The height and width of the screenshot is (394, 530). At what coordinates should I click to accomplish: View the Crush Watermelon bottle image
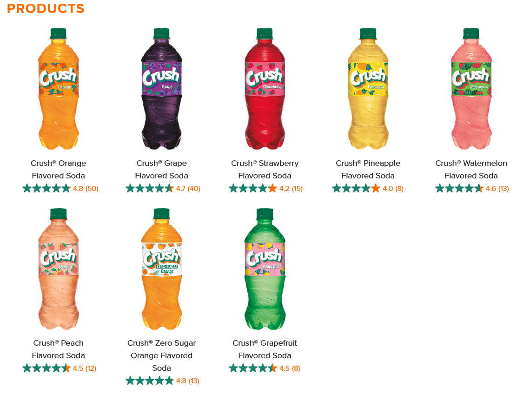(471, 89)
